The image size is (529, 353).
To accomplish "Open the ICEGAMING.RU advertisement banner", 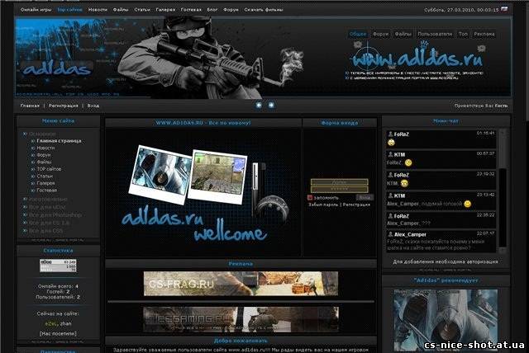I will click(x=241, y=319).
